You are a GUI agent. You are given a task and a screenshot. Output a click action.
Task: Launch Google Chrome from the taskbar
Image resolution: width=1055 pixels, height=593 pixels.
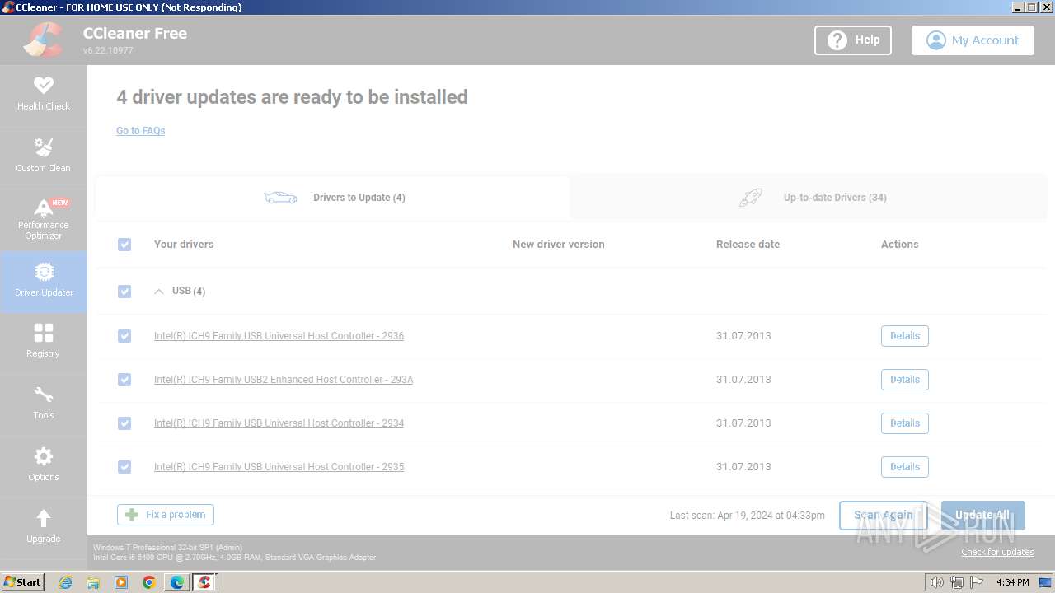pos(149,582)
